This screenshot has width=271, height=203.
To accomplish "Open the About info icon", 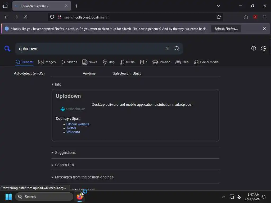I will [254, 48].
